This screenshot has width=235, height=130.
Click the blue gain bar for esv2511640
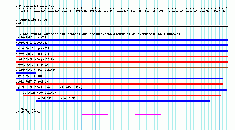tap(123, 101)
